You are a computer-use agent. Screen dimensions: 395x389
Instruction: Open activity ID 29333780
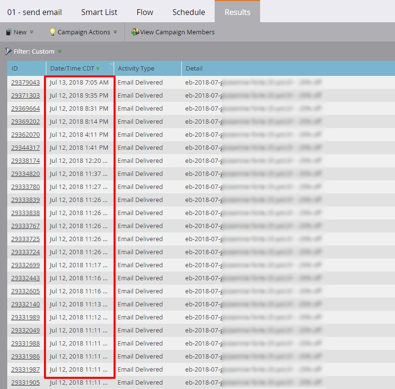tap(26, 187)
